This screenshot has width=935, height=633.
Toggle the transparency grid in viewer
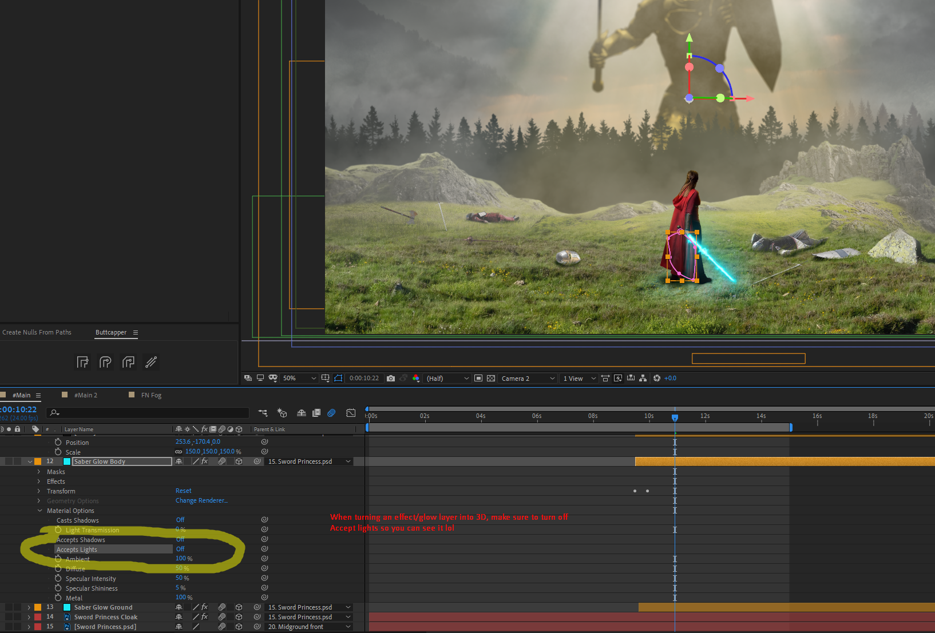[x=491, y=379]
